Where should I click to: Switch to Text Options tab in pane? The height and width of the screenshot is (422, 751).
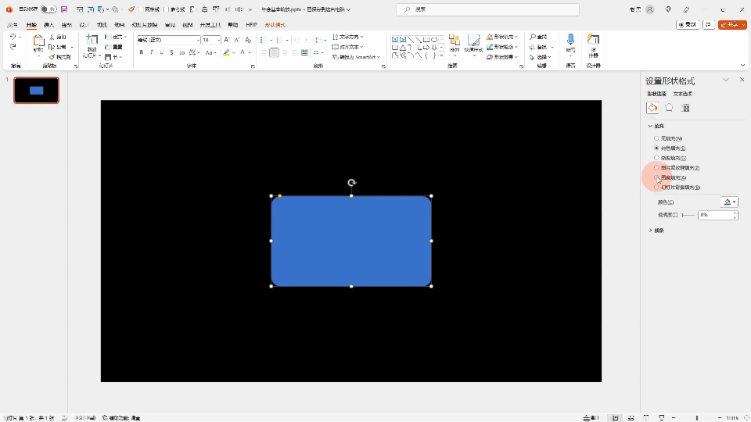[x=682, y=94]
